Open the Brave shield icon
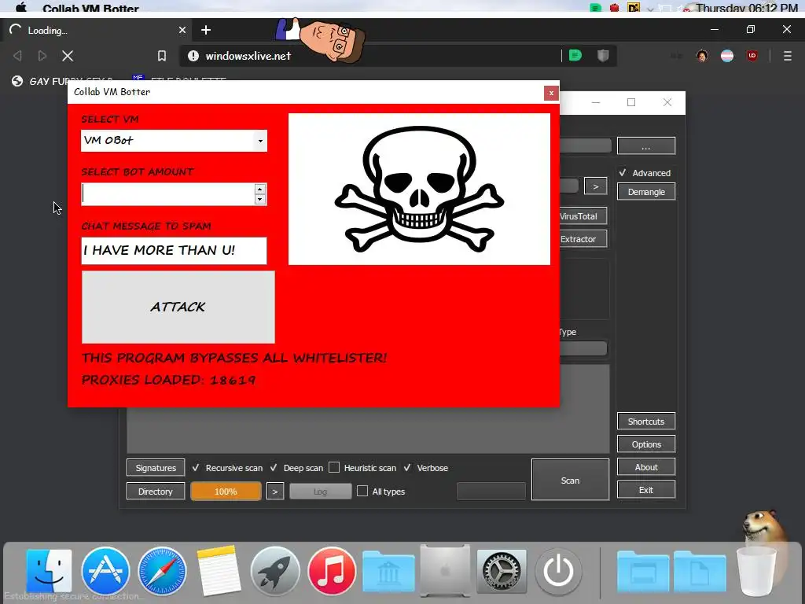Image resolution: width=805 pixels, height=604 pixels. [603, 56]
